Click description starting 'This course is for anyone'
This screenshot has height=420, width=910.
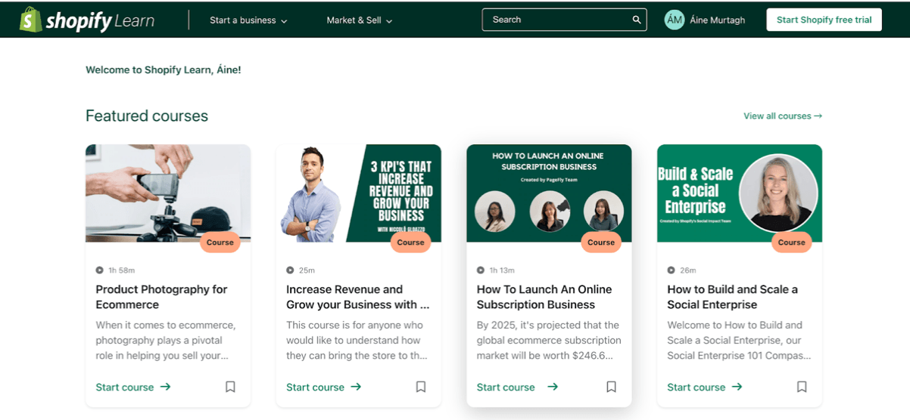(x=357, y=340)
